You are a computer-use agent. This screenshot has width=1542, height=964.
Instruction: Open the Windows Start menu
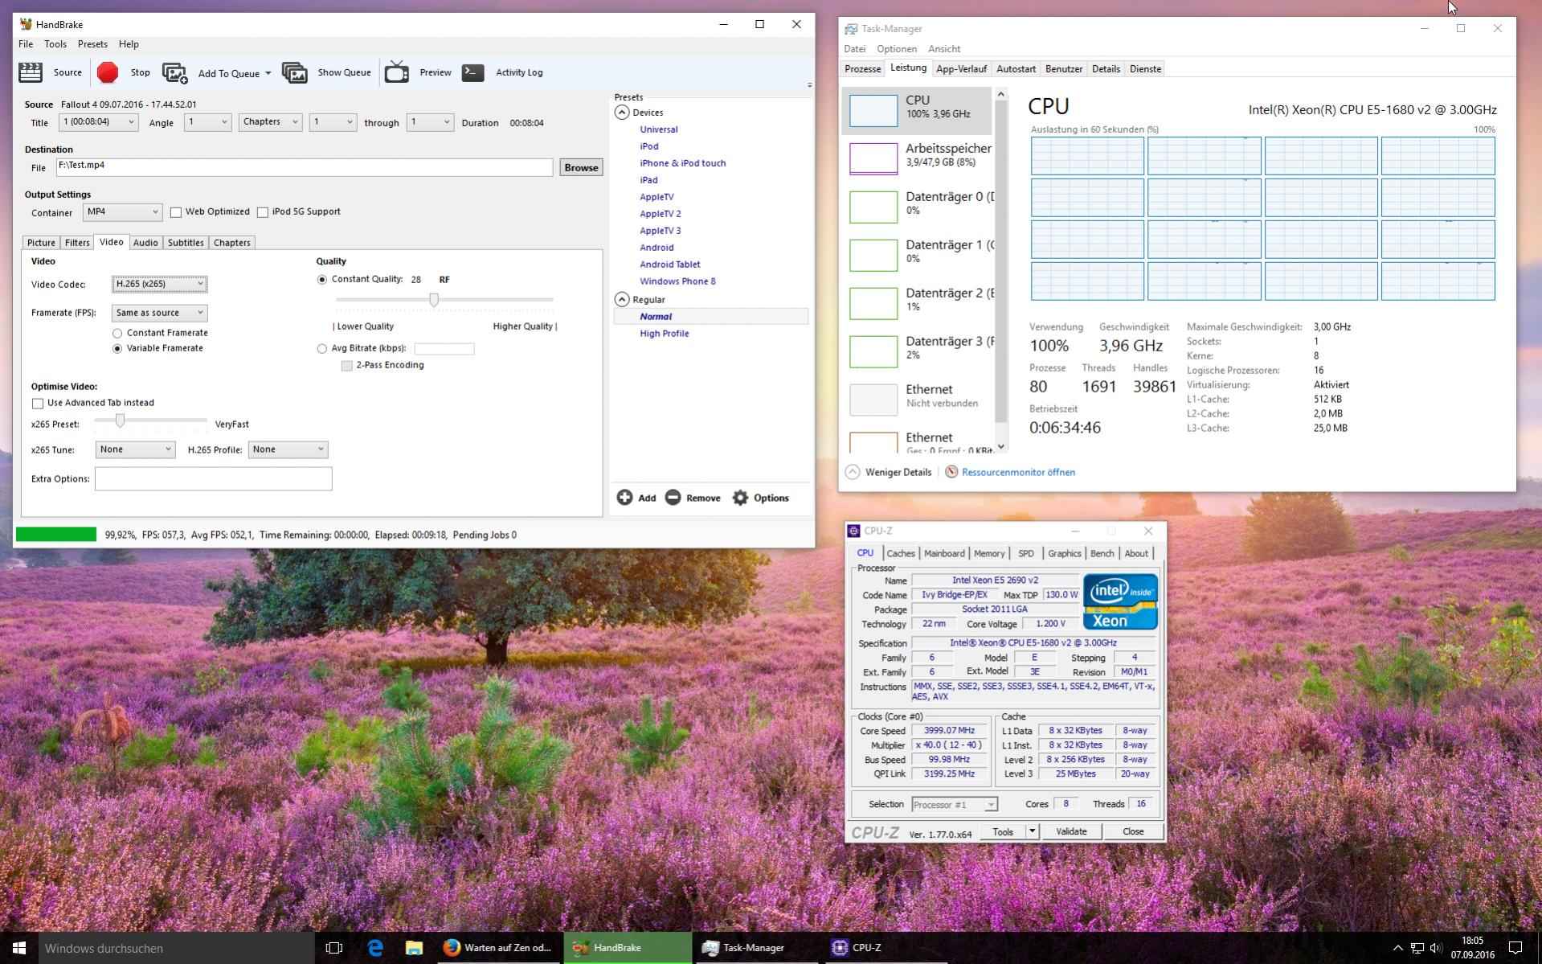coord(19,948)
